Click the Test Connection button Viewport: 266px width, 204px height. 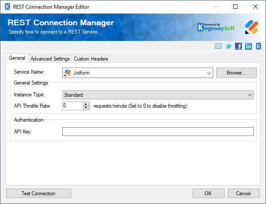38,194
